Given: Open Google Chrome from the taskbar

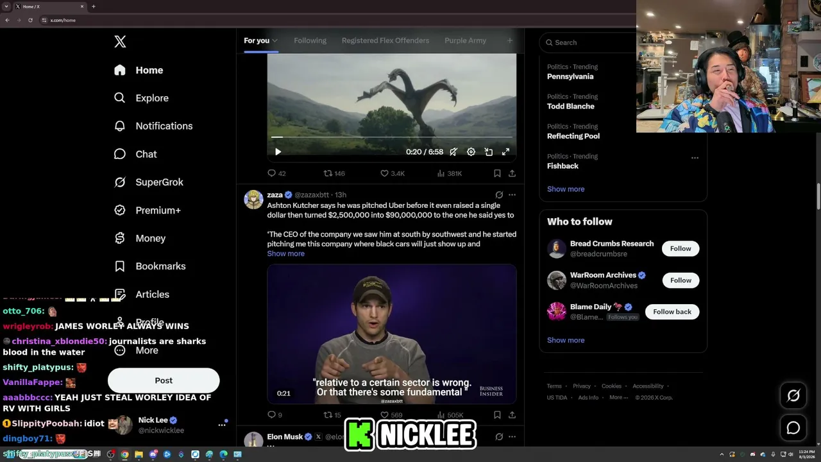Looking at the screenshot, I should click(124, 454).
